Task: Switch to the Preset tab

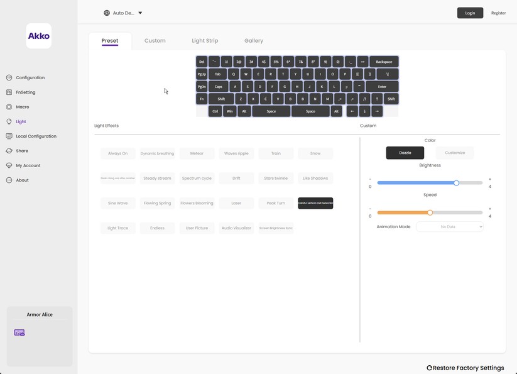Action: pos(110,41)
